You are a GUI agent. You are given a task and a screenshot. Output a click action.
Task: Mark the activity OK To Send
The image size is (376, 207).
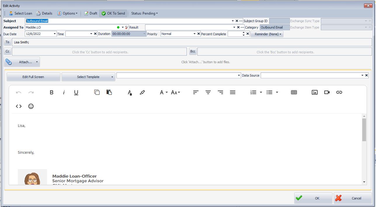113,13
